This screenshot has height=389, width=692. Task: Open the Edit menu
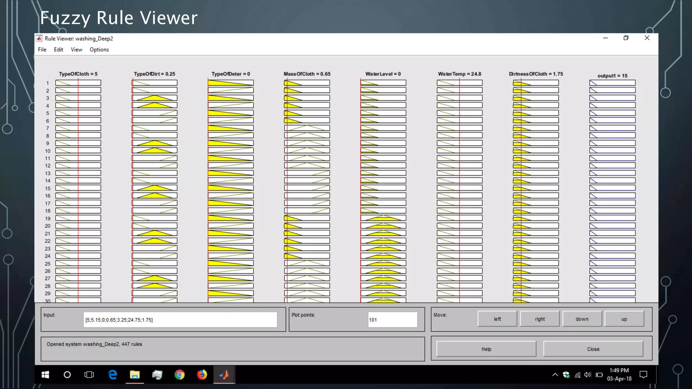tap(58, 50)
